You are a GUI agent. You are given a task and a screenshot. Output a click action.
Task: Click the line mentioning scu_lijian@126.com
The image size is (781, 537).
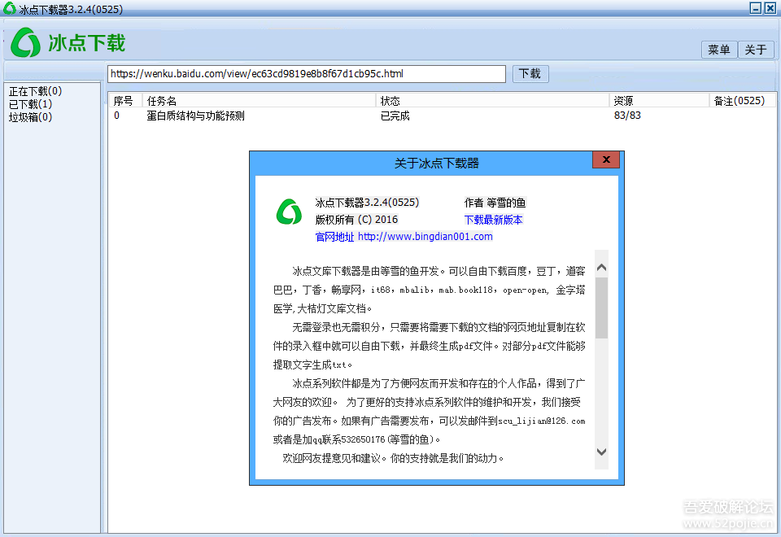click(429, 421)
